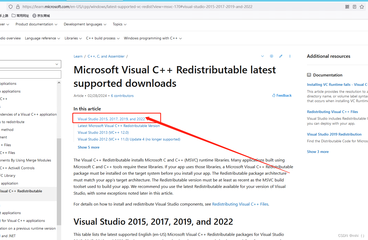Click the 'dio overview' nav link
The width and height of the screenshot is (368, 240).
coord(10,38)
